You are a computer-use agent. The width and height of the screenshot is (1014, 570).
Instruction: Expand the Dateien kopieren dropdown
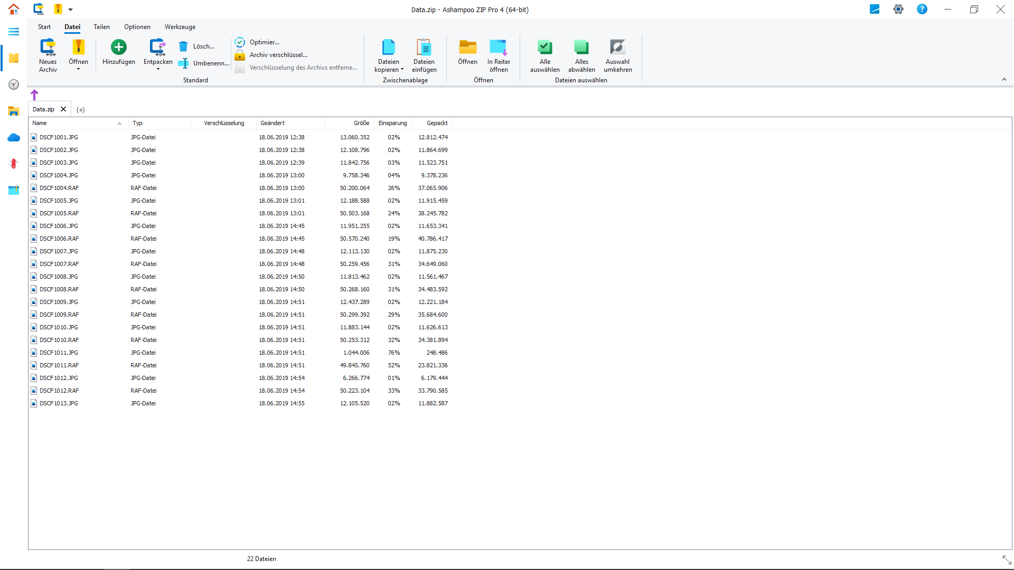[402, 70]
